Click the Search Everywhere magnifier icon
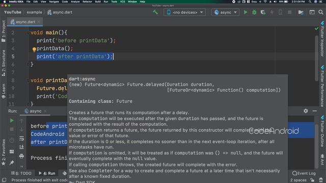Viewport: 326px width, 183px height. click(321, 12)
